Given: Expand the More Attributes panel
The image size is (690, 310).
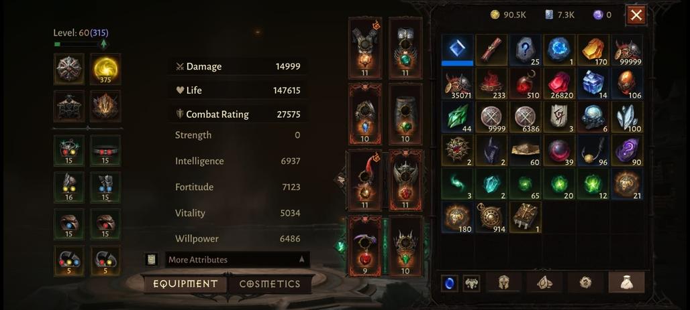Looking at the screenshot, I should (x=238, y=260).
